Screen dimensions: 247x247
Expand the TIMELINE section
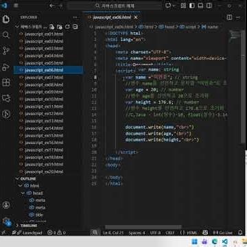(x=17, y=226)
